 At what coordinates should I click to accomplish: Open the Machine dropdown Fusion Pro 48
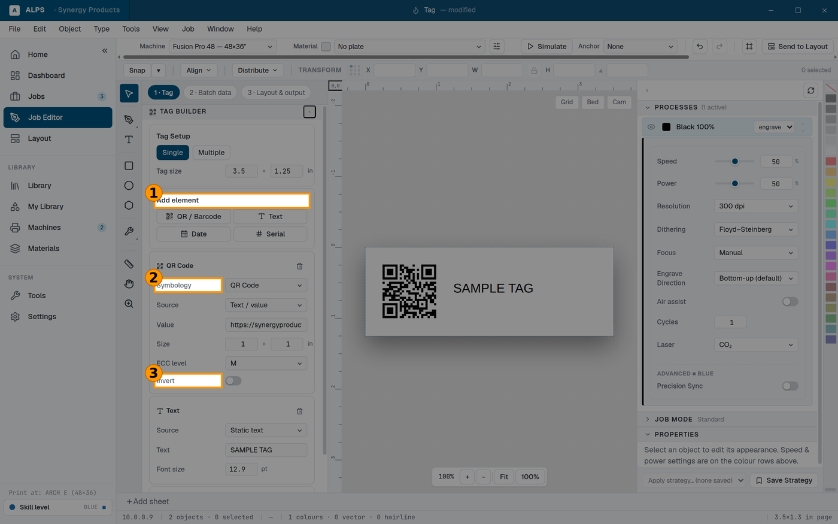(223, 46)
